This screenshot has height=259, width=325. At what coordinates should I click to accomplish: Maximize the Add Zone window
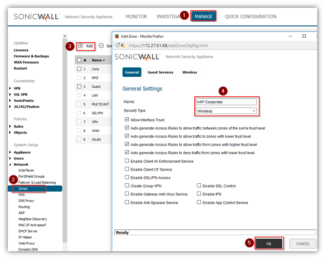(x=304, y=36)
